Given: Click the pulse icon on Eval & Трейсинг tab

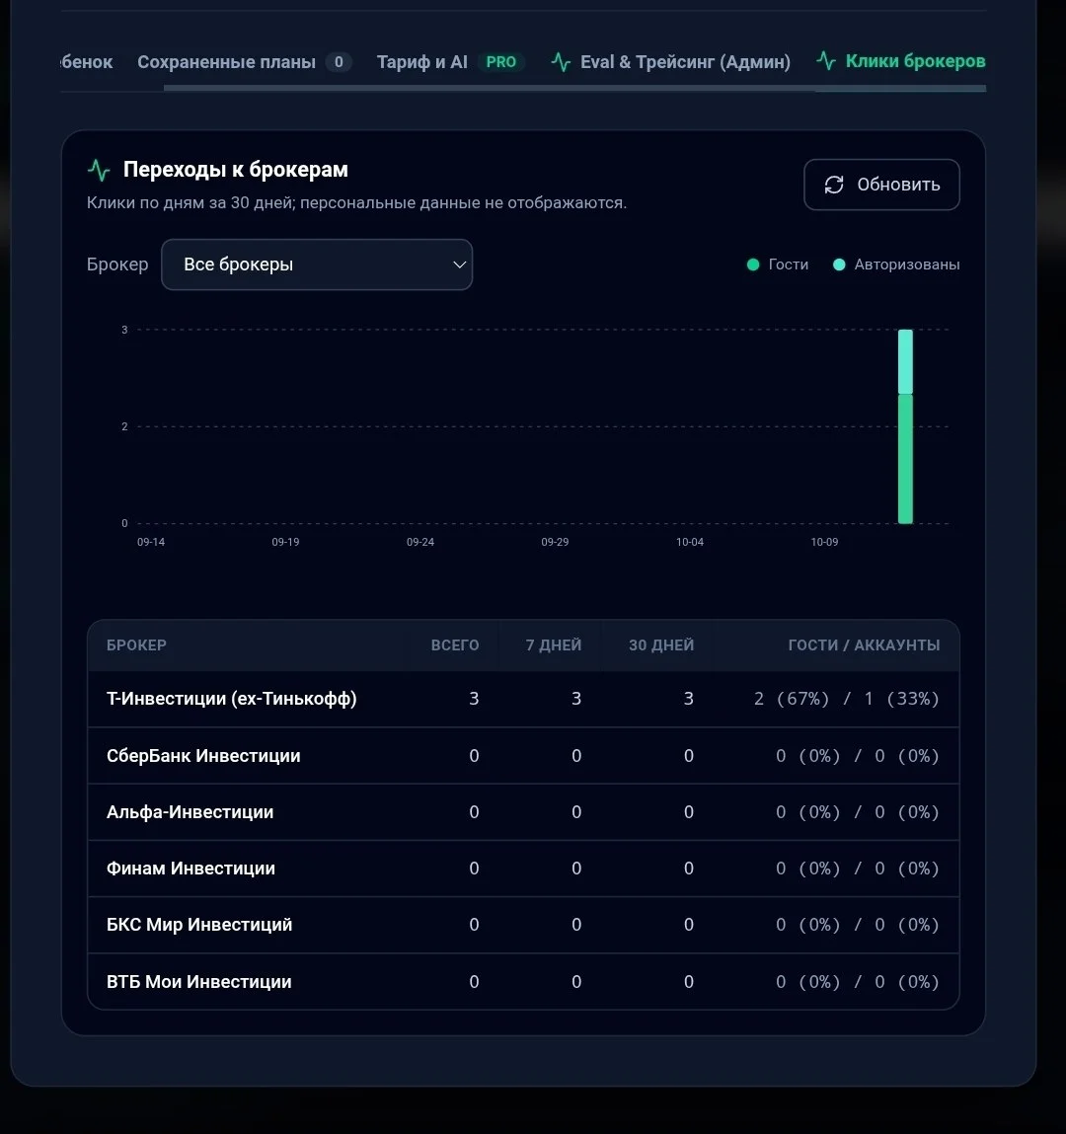Looking at the screenshot, I should (561, 62).
